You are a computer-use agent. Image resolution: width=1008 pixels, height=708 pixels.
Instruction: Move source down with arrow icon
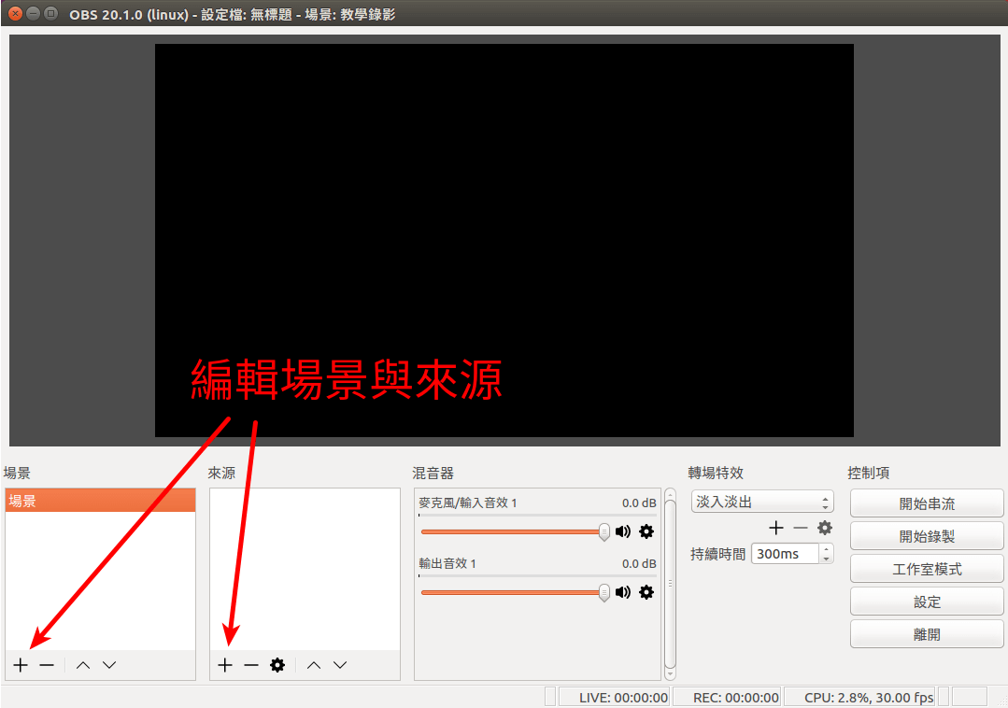[340, 665]
